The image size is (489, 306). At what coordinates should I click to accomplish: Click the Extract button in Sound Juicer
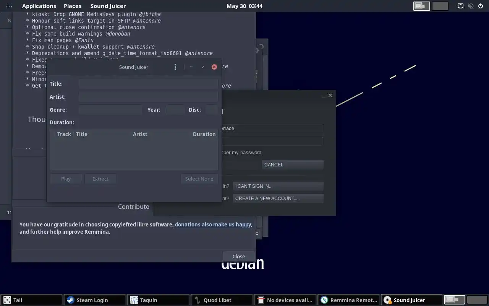pos(100,179)
